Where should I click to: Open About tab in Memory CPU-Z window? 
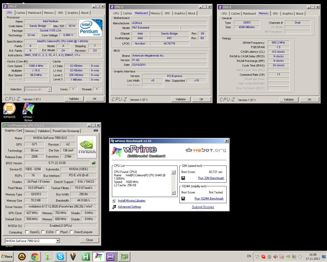pyautogui.click(x=300, y=14)
